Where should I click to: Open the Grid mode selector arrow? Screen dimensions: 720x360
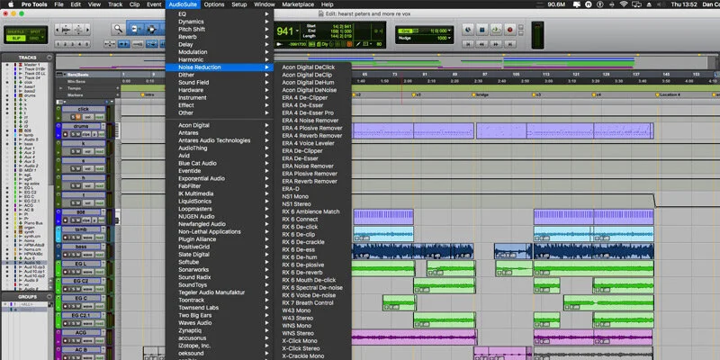coord(42,37)
